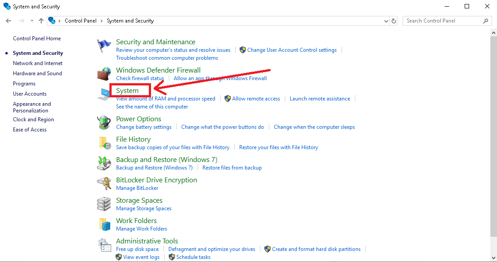Click the shield icon beside Schedule tasks

[x=172, y=257]
